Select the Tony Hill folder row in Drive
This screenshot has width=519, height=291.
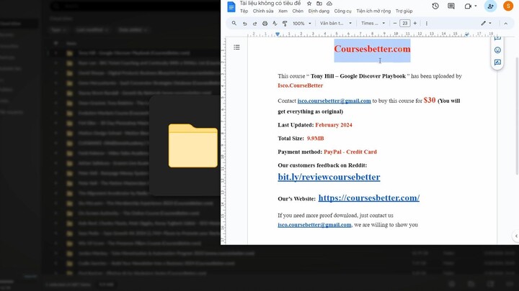[x=133, y=52]
